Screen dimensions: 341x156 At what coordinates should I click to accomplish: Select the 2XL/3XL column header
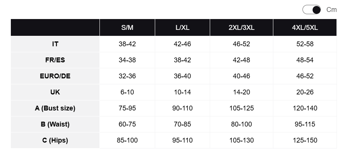[242, 28]
